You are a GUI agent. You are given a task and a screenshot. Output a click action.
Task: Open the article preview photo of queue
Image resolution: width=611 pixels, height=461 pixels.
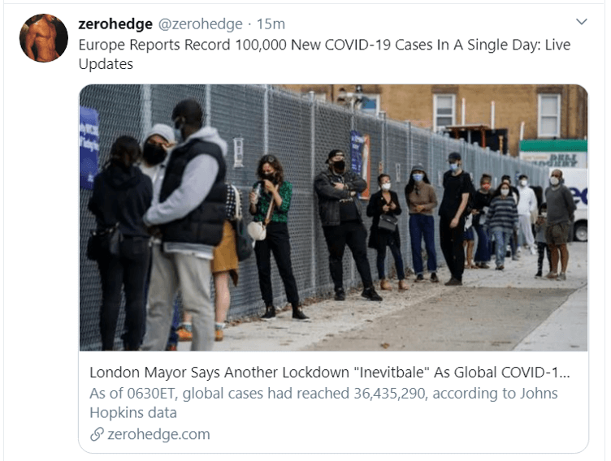pyautogui.click(x=334, y=218)
